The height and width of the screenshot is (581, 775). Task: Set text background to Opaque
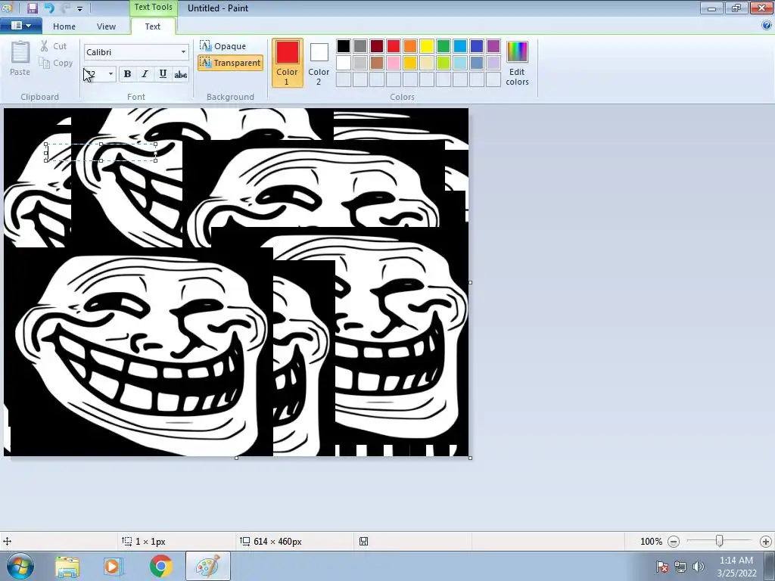click(223, 46)
